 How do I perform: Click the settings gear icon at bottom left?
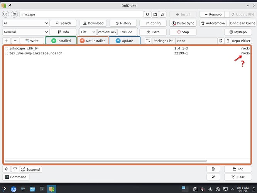pos(6,169)
